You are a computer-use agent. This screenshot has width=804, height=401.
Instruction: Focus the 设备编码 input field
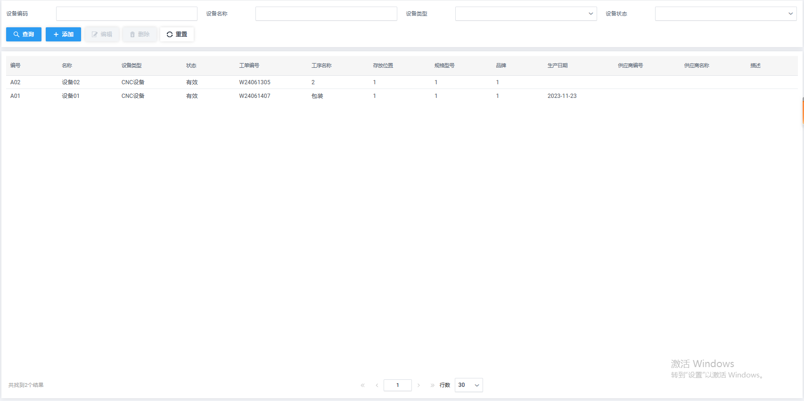click(126, 14)
